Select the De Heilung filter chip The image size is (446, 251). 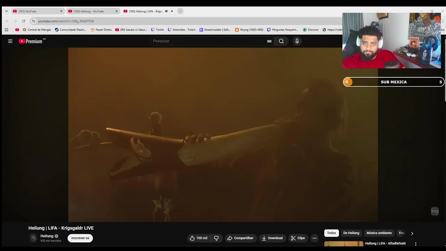click(351, 233)
